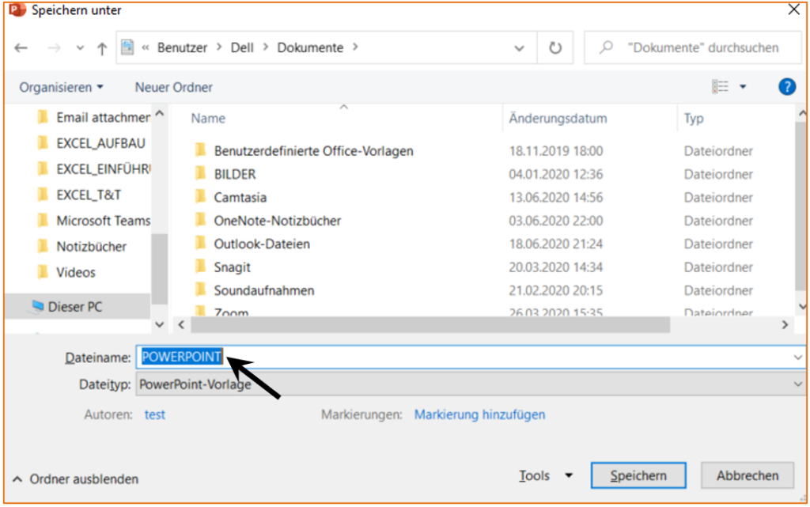810x507 pixels.
Task: Go forward with the right arrow
Action: (x=54, y=48)
